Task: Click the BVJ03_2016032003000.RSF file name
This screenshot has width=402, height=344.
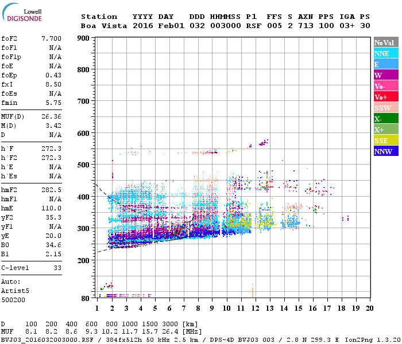Action: click(x=47, y=339)
